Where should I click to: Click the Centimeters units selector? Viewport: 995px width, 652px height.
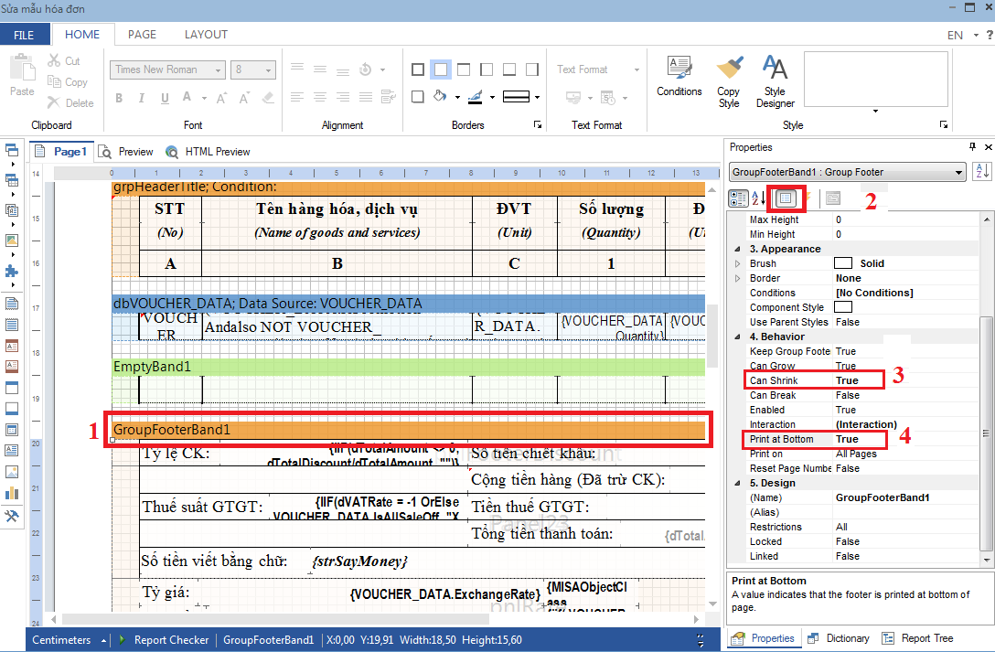pos(69,640)
